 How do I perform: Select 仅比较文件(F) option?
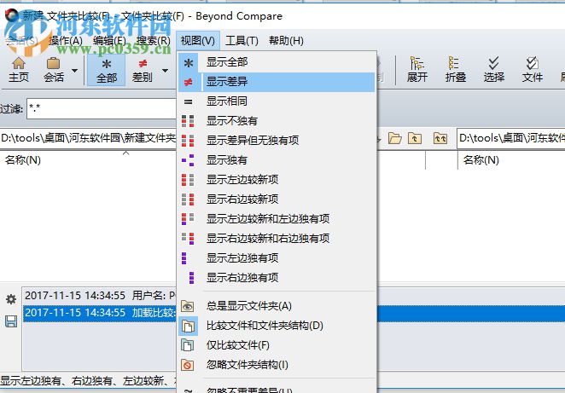coord(277,345)
